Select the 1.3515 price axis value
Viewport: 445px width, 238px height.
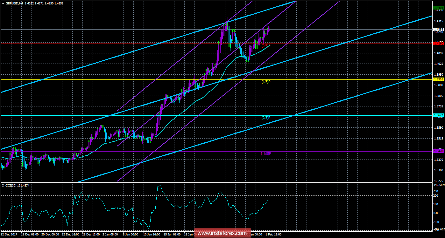[x=439, y=139]
